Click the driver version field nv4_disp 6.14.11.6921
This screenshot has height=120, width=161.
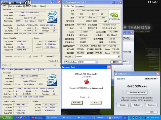pos(98,46)
